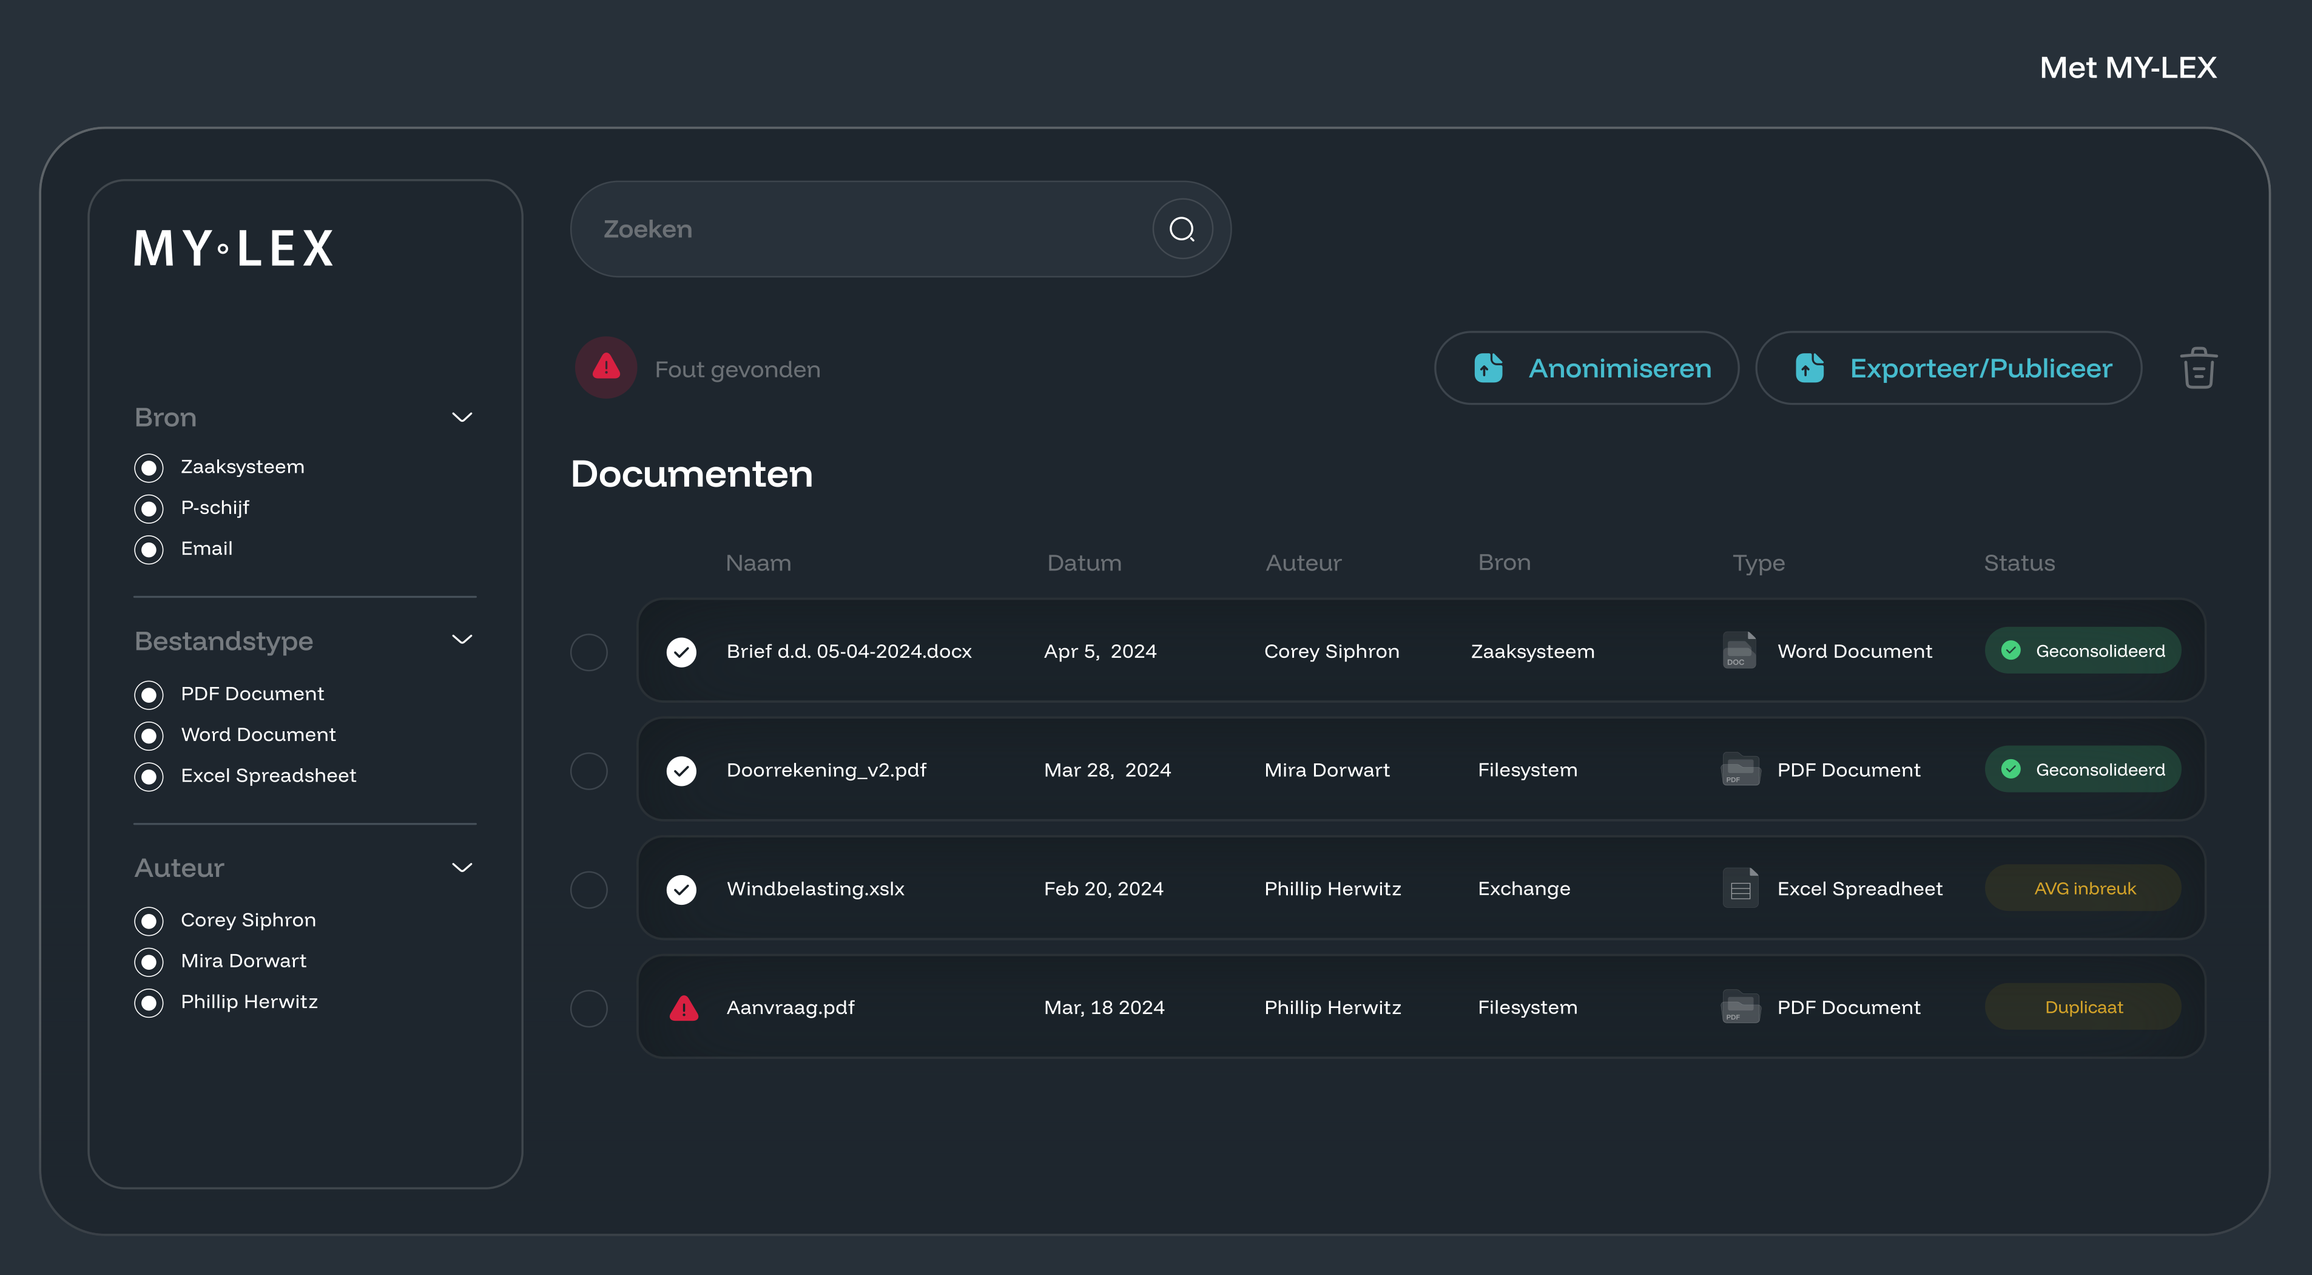This screenshot has width=2312, height=1275.
Task: Toggle the Excel Spreadsheet filter option
Action: (149, 776)
